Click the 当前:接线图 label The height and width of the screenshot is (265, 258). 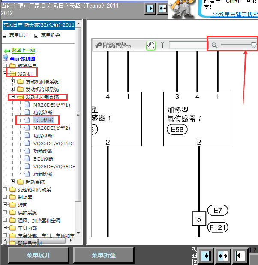pyautogui.click(x=23, y=59)
